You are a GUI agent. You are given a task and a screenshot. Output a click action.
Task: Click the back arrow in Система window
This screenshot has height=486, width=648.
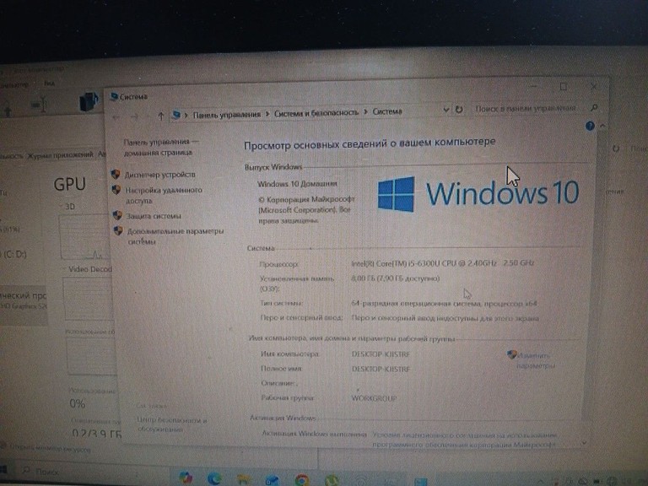coord(116,117)
